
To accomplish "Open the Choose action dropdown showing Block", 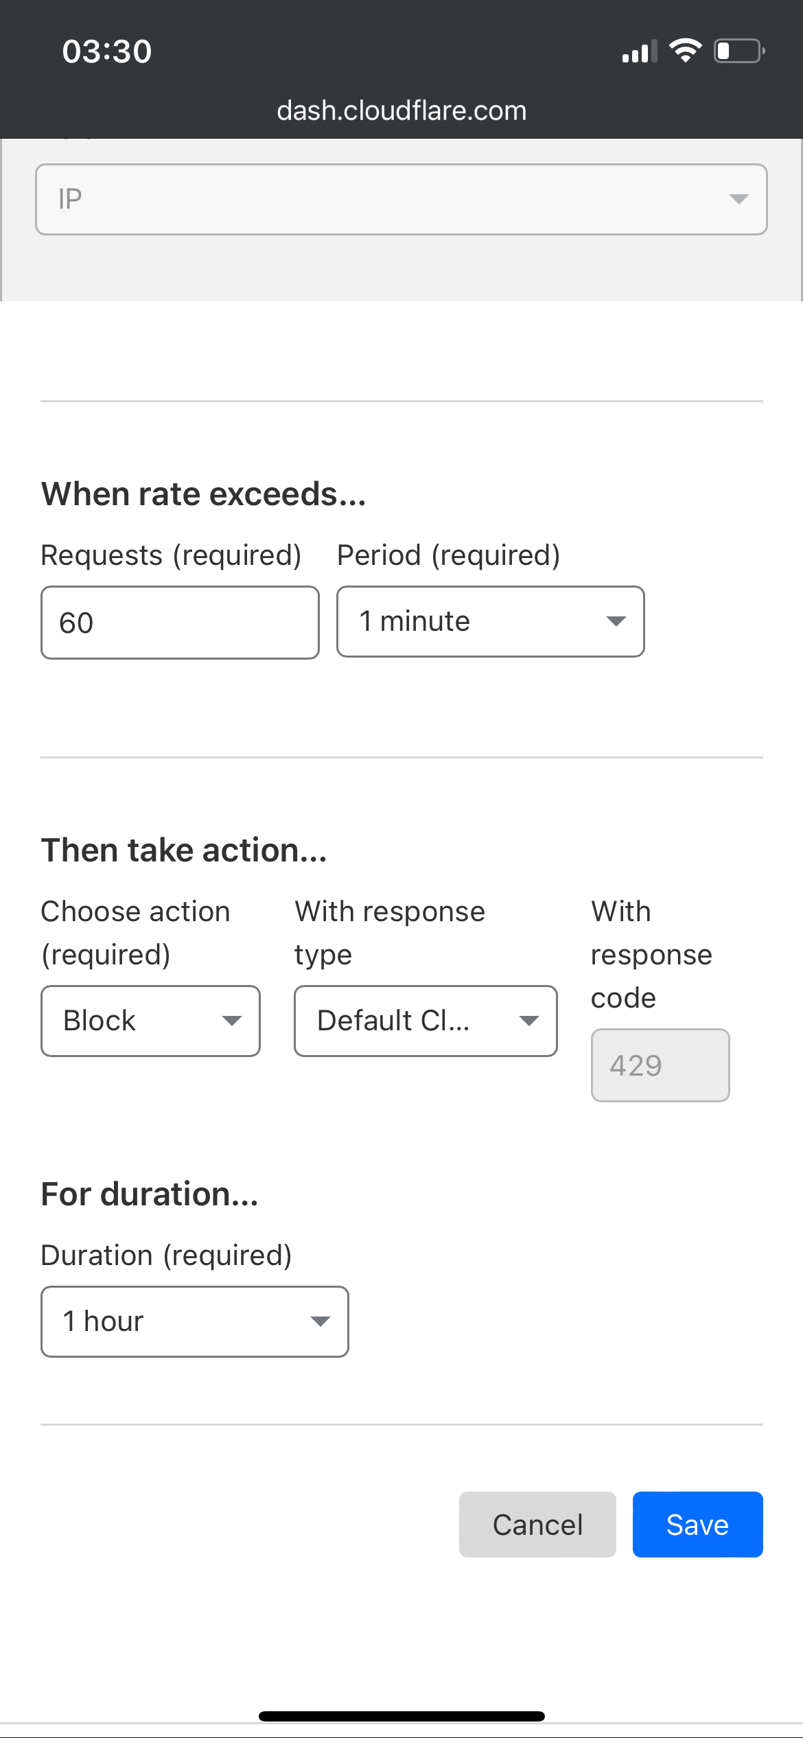I will coord(150,1021).
